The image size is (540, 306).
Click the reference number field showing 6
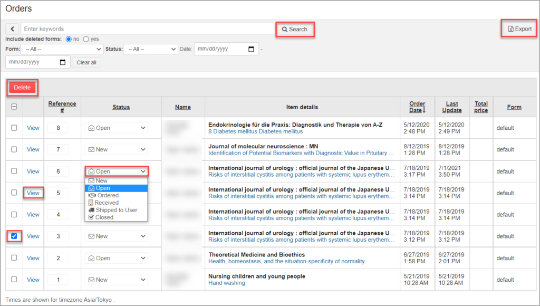tap(58, 171)
